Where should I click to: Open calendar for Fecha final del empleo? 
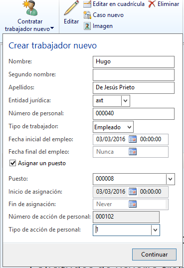pyautogui.click(x=133, y=152)
